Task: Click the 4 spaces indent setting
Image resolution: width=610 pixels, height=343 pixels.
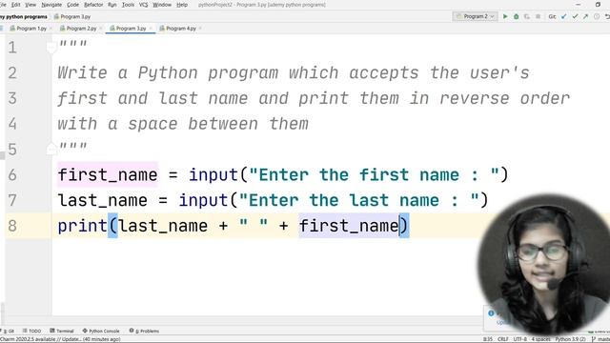Action: (x=541, y=339)
